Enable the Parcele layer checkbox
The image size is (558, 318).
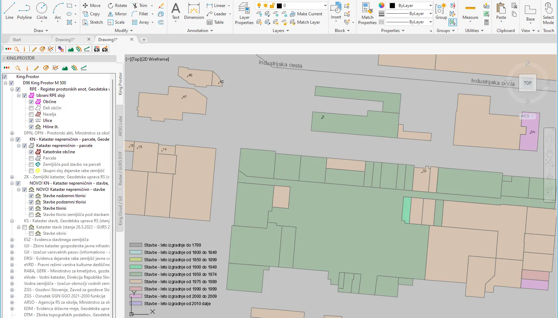(31, 158)
